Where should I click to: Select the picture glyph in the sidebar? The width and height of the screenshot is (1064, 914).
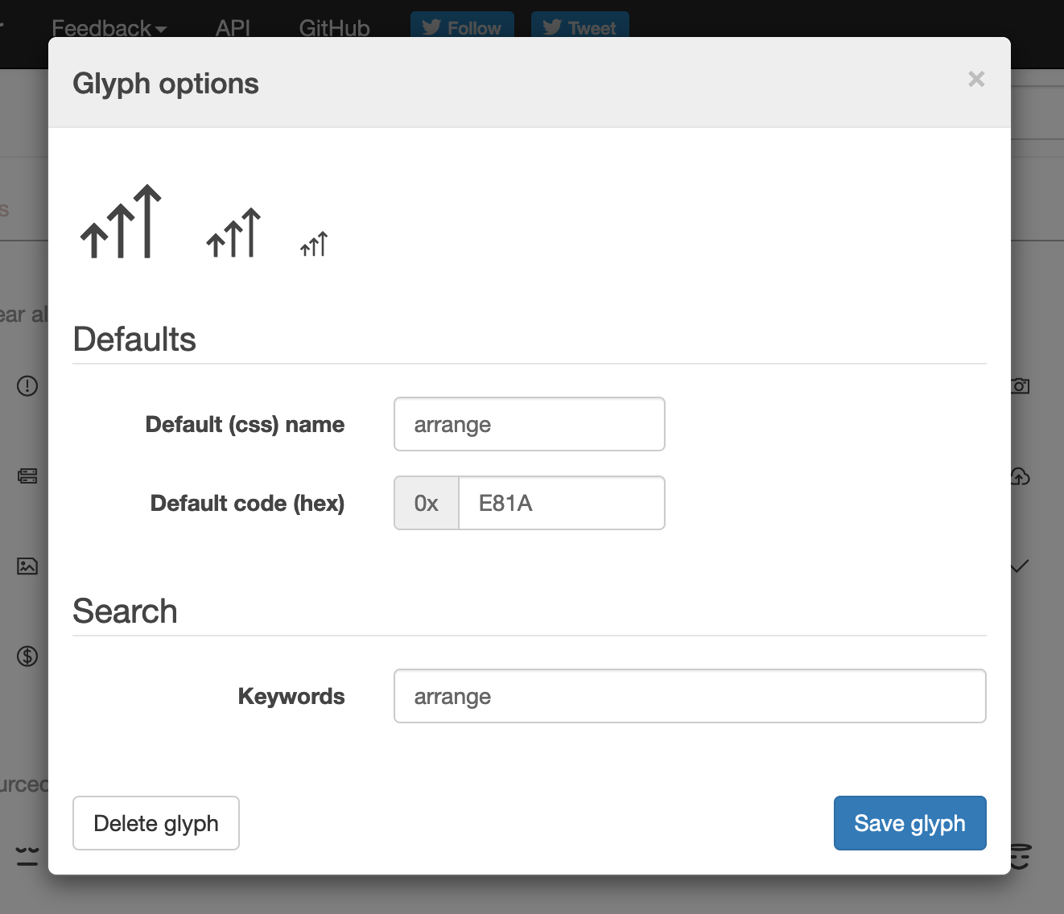tap(27, 566)
